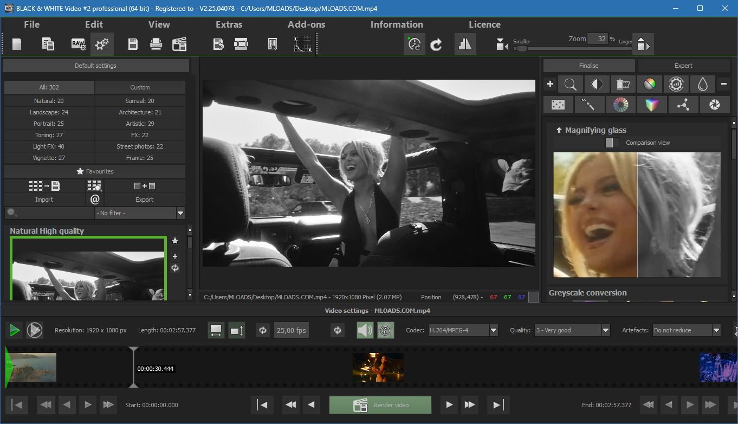
Task: Click the printer icon
Action: [x=156, y=44]
